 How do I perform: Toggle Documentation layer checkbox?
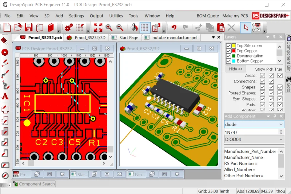coord(228,56)
